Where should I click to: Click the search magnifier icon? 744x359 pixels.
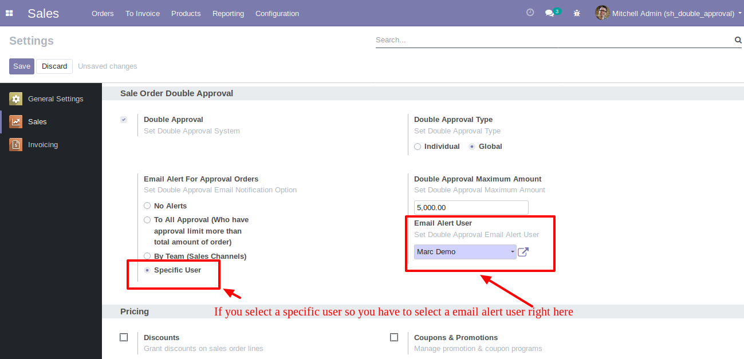point(738,40)
